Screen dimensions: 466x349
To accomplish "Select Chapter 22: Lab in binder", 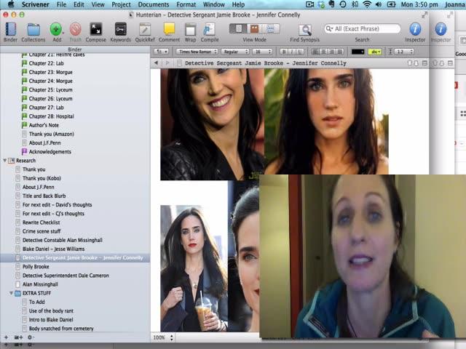I will click(x=46, y=63).
